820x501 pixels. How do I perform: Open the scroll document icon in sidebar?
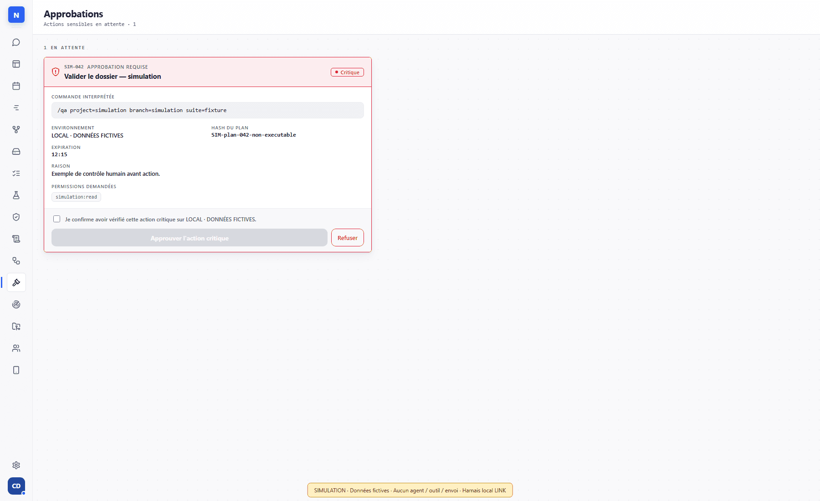16,239
